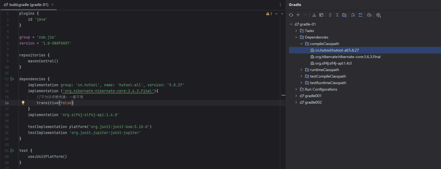Expand all nodes in Gradle tree
Image resolution: width=441 pixels, height=169 pixels.
[x=330, y=15]
